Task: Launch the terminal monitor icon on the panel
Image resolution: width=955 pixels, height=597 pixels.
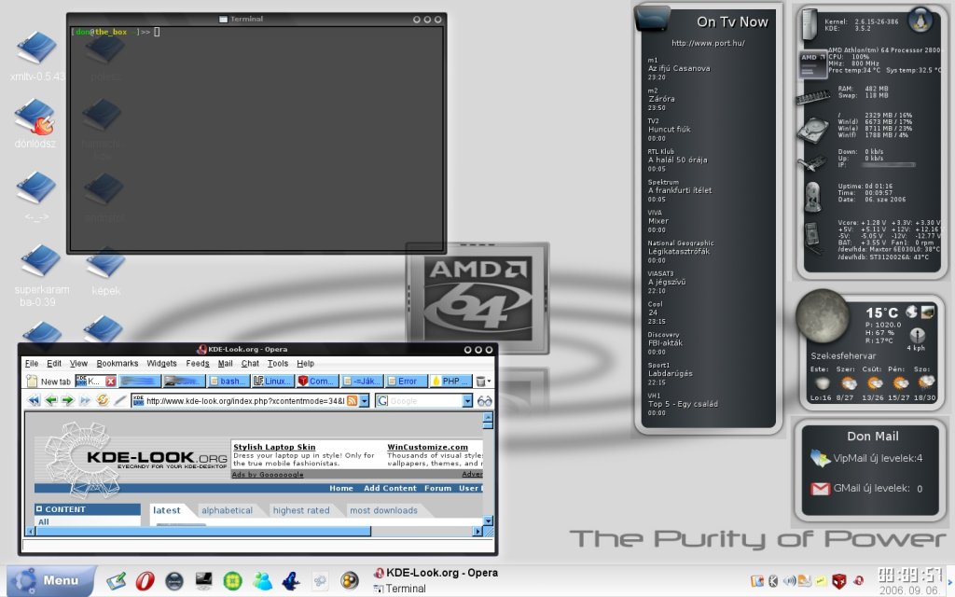Action: tap(203, 580)
